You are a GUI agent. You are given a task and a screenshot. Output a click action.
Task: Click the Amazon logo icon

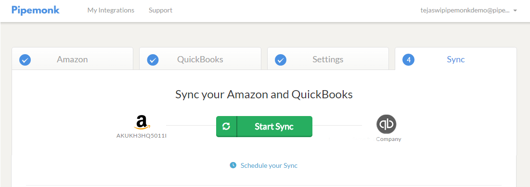coord(142,123)
